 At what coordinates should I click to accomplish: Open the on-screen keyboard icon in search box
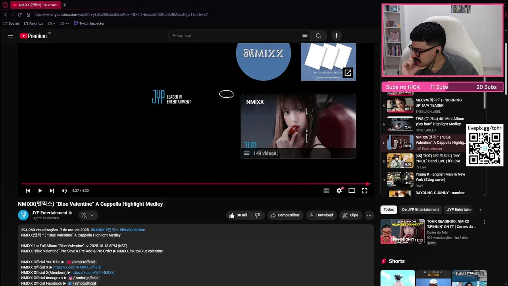click(305, 36)
